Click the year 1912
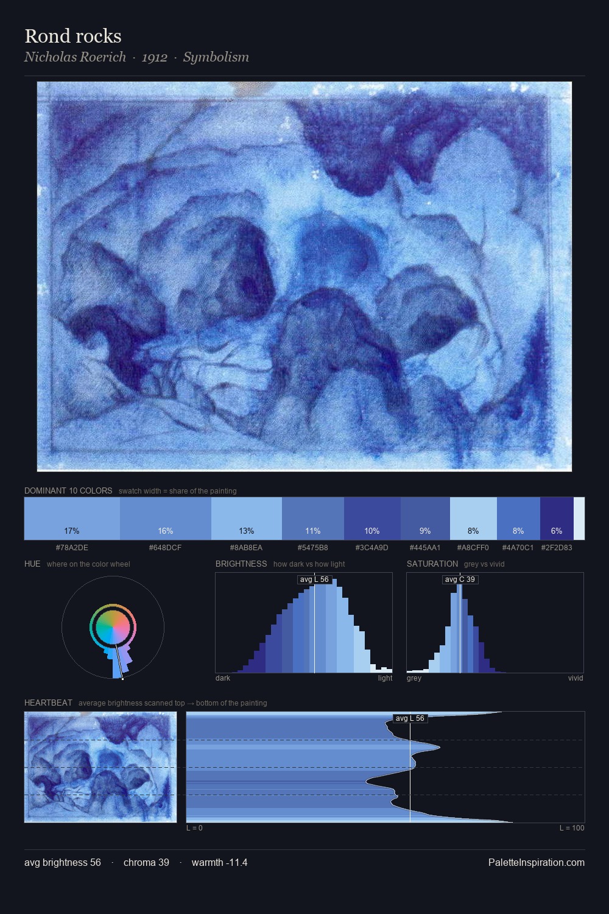609x914 pixels. pos(155,57)
